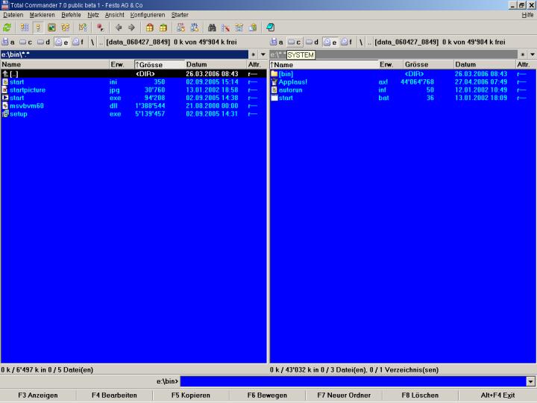This screenshot has height=403, width=537.
Task: Select the [bin] folder in right panel
Action: point(403,74)
